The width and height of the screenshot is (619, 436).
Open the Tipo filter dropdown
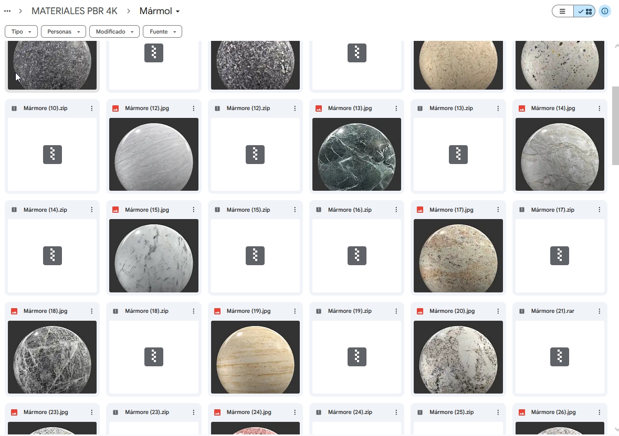pyautogui.click(x=21, y=31)
